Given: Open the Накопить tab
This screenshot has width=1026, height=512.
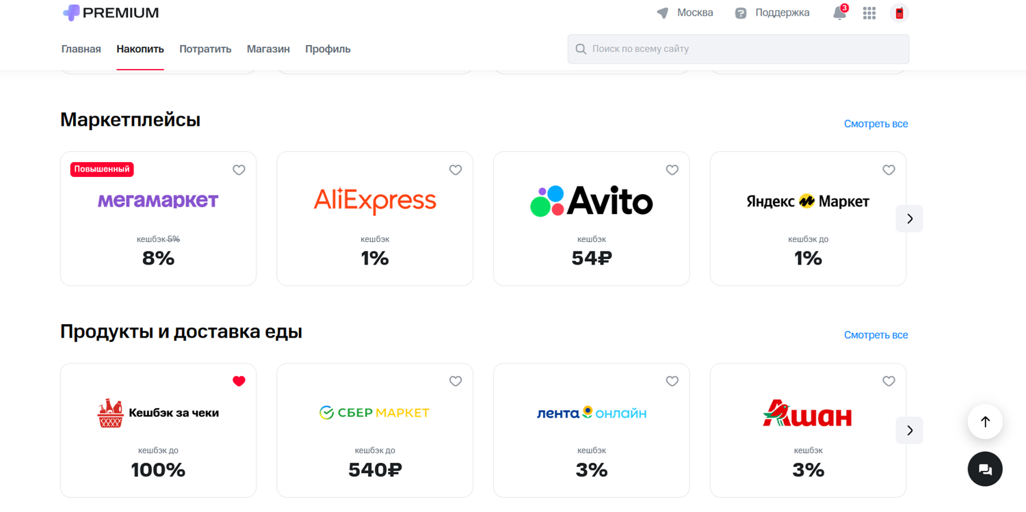Looking at the screenshot, I should (140, 49).
